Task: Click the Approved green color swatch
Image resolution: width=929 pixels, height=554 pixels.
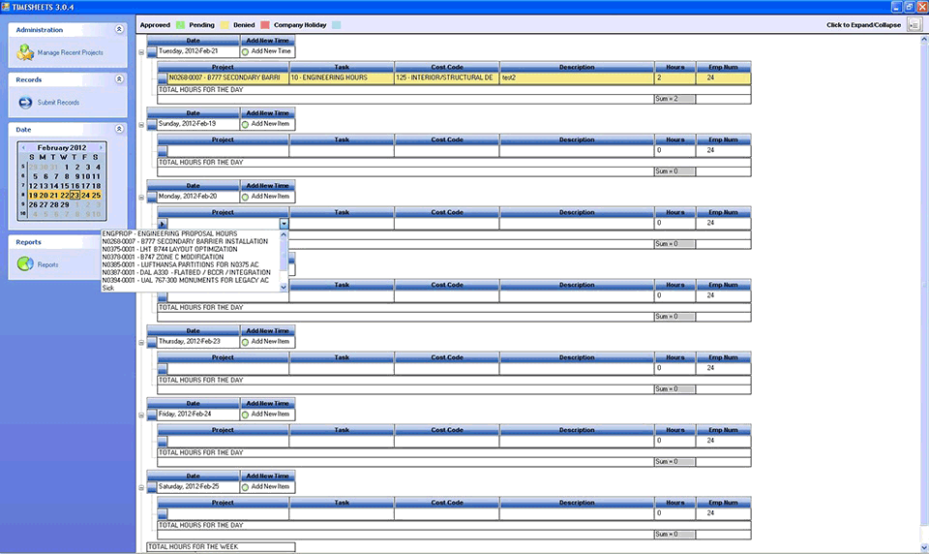Action: [x=180, y=25]
